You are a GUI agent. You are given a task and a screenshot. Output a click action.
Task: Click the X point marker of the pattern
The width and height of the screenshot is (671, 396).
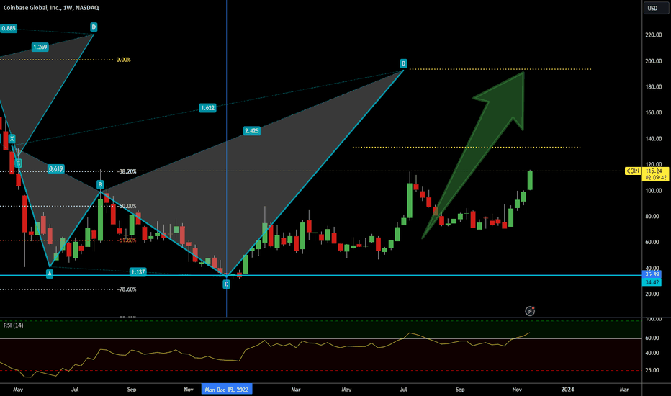(12, 139)
